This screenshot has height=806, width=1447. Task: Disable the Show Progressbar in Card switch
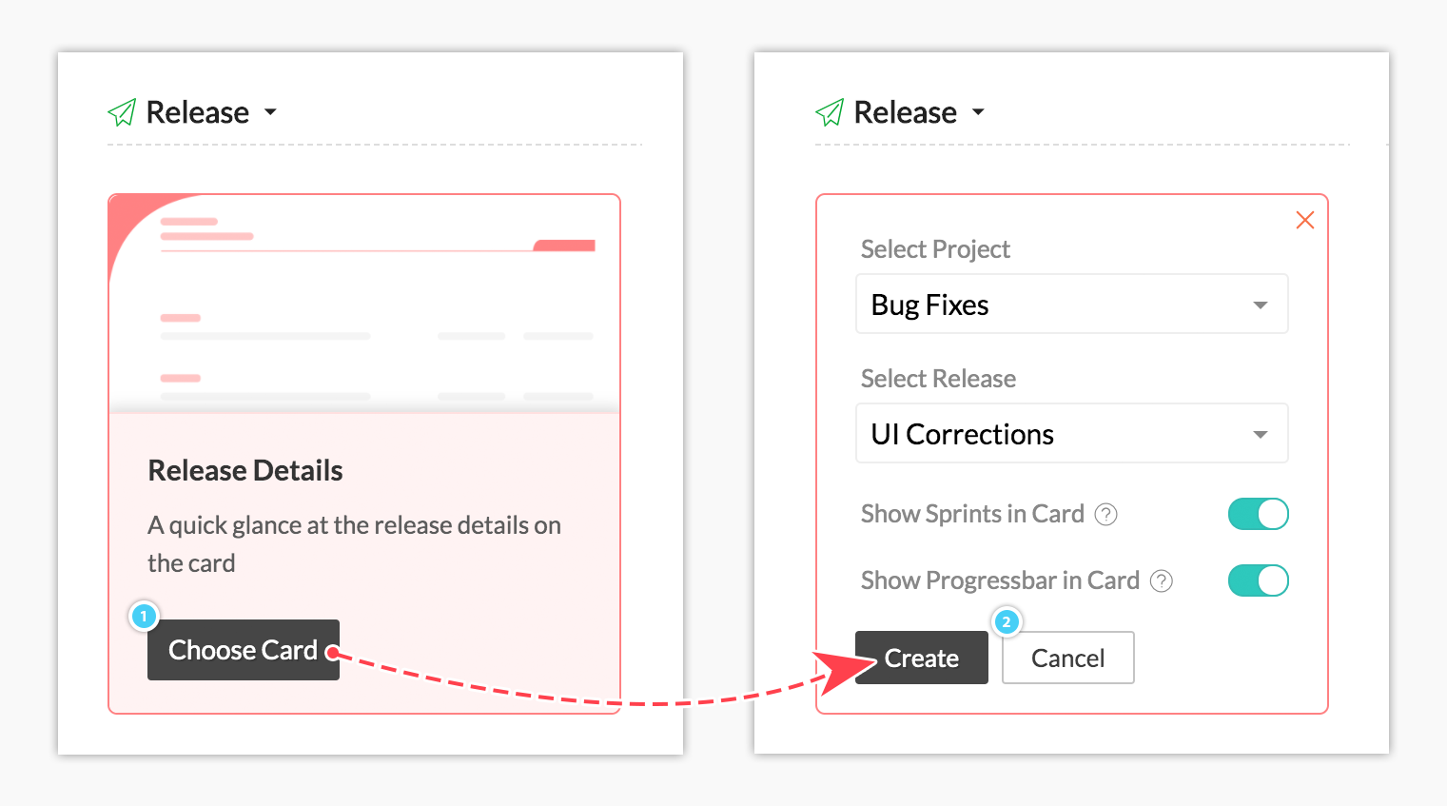[1258, 580]
